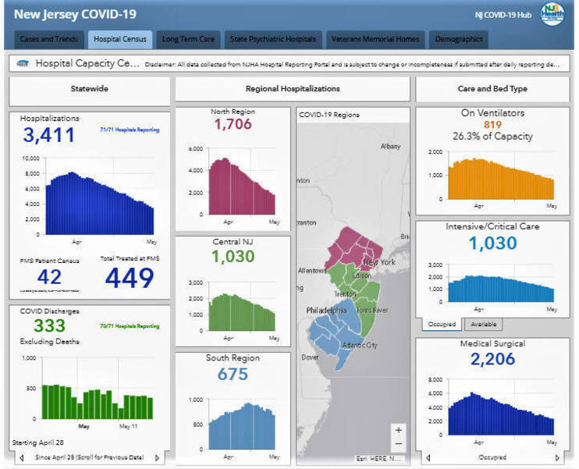The width and height of the screenshot is (579, 469).
Task: Open the Demographics tab
Action: 458,39
